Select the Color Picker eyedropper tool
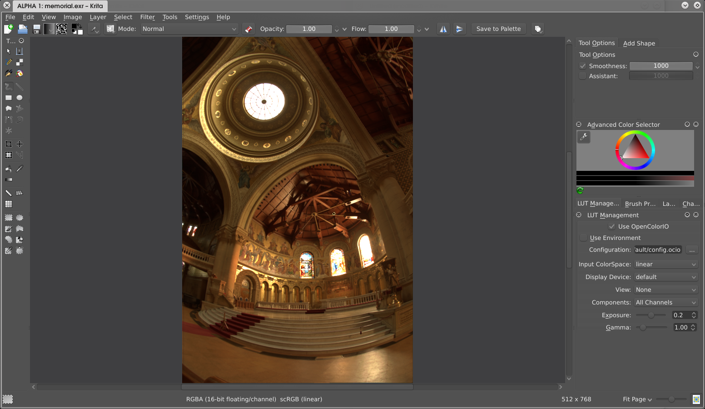 pyautogui.click(x=20, y=169)
